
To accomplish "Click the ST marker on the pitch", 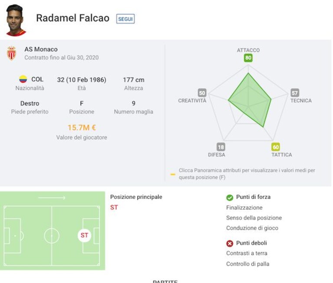I will [x=84, y=235].
